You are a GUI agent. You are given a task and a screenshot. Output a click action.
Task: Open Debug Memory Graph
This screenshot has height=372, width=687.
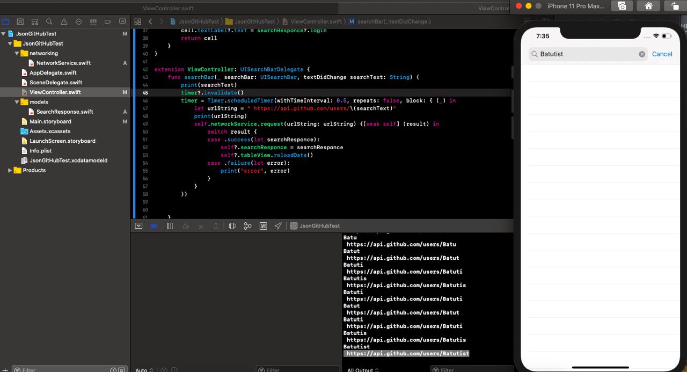click(x=247, y=226)
